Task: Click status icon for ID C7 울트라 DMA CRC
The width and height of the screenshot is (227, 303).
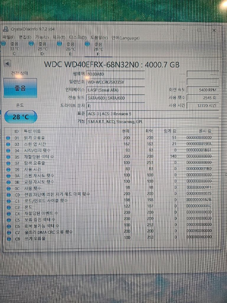Action: tap(9, 232)
